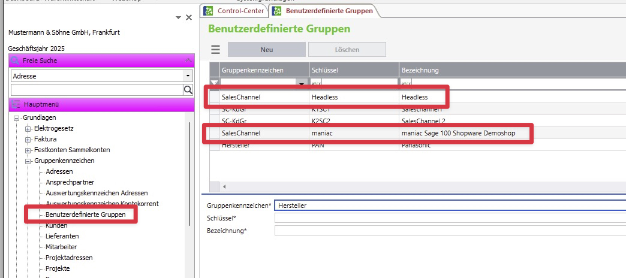The height and width of the screenshot is (278, 626).
Task: Click into the Schlüssel input field
Action: pos(450,218)
